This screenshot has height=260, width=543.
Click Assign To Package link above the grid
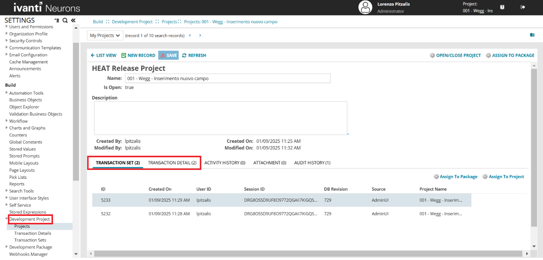pyautogui.click(x=456, y=177)
